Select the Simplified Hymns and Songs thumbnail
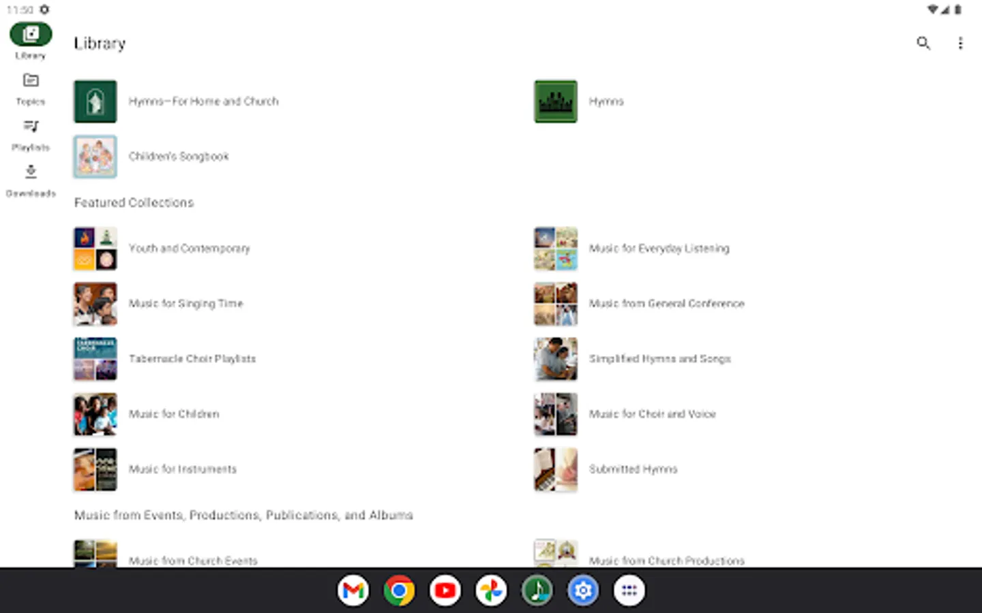The height and width of the screenshot is (613, 982). 555,359
